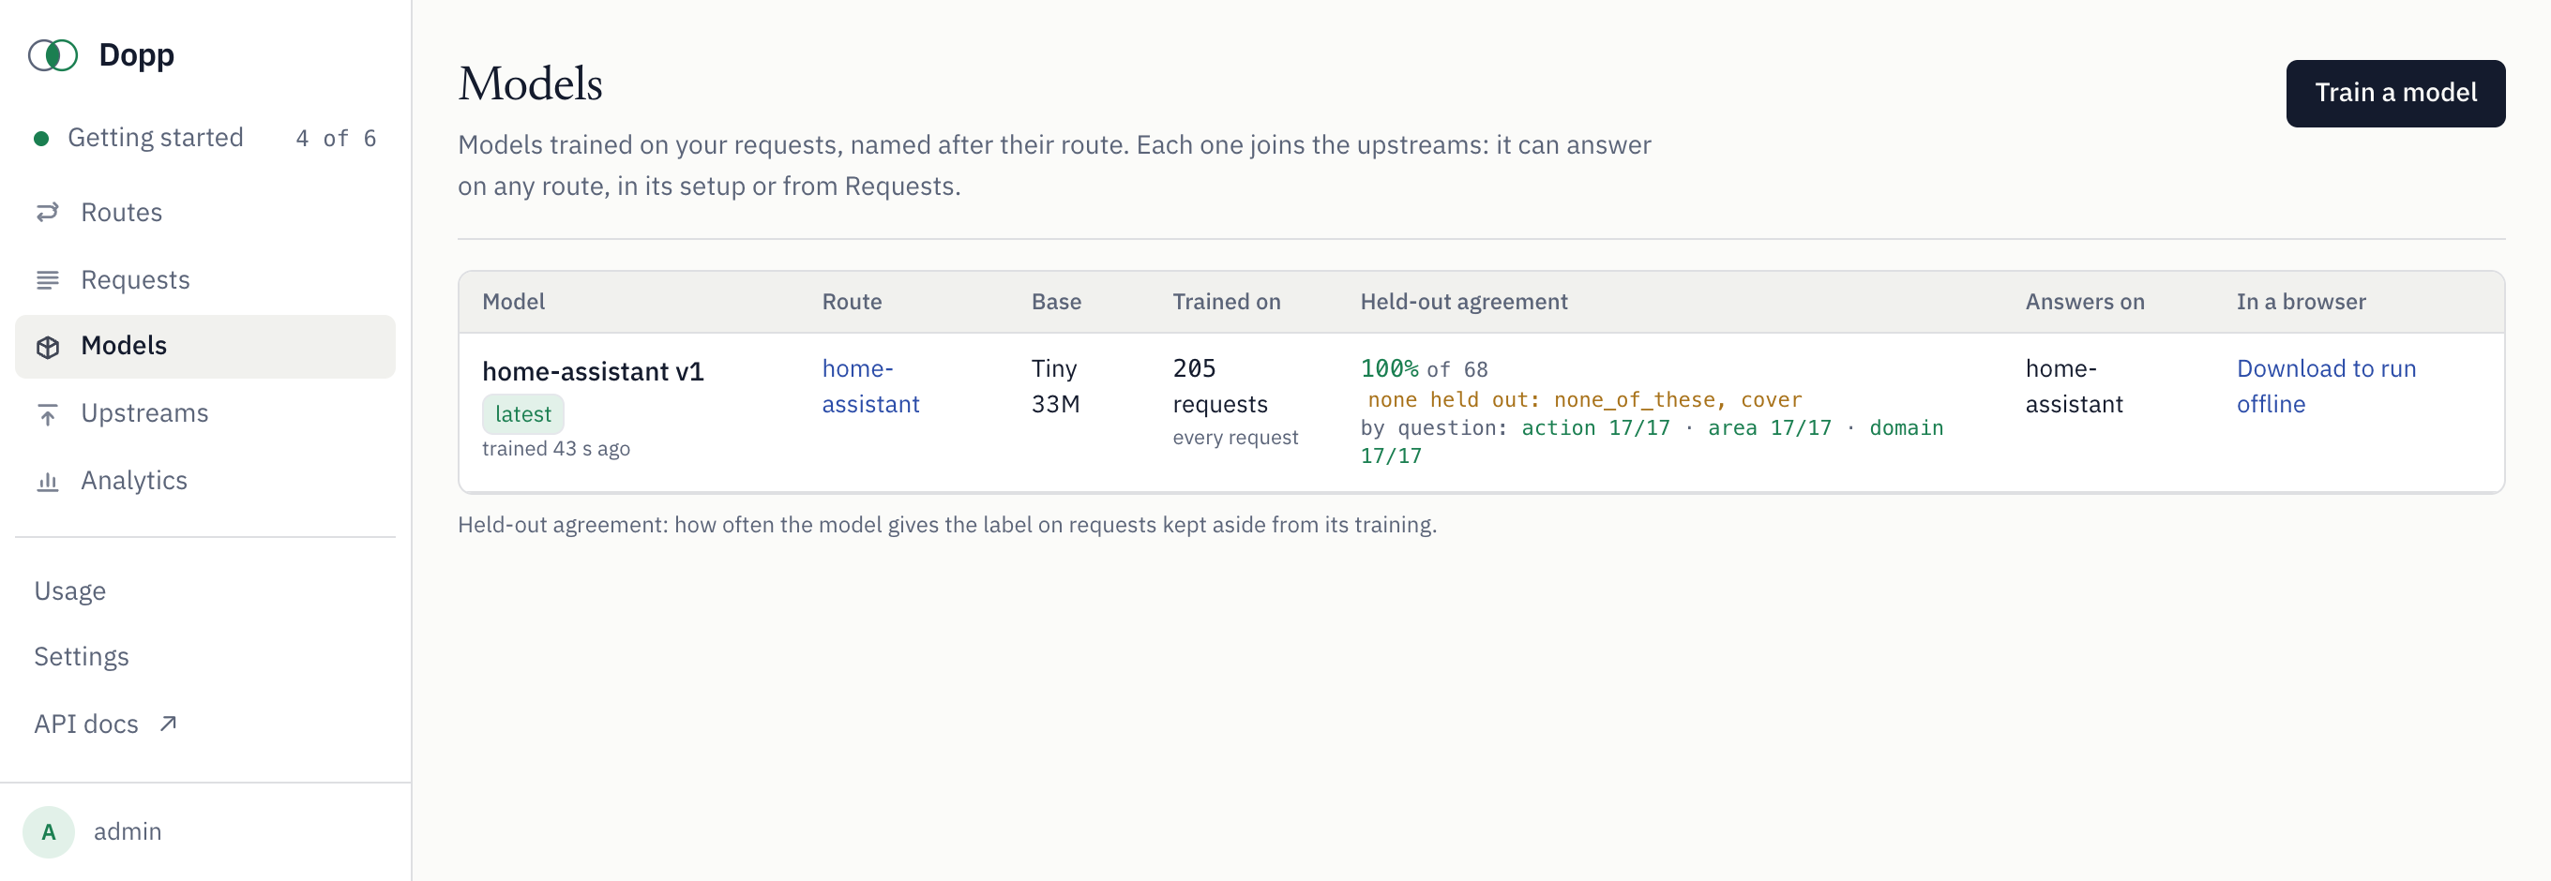
Task: Click the Requests list icon
Action: [x=48, y=280]
